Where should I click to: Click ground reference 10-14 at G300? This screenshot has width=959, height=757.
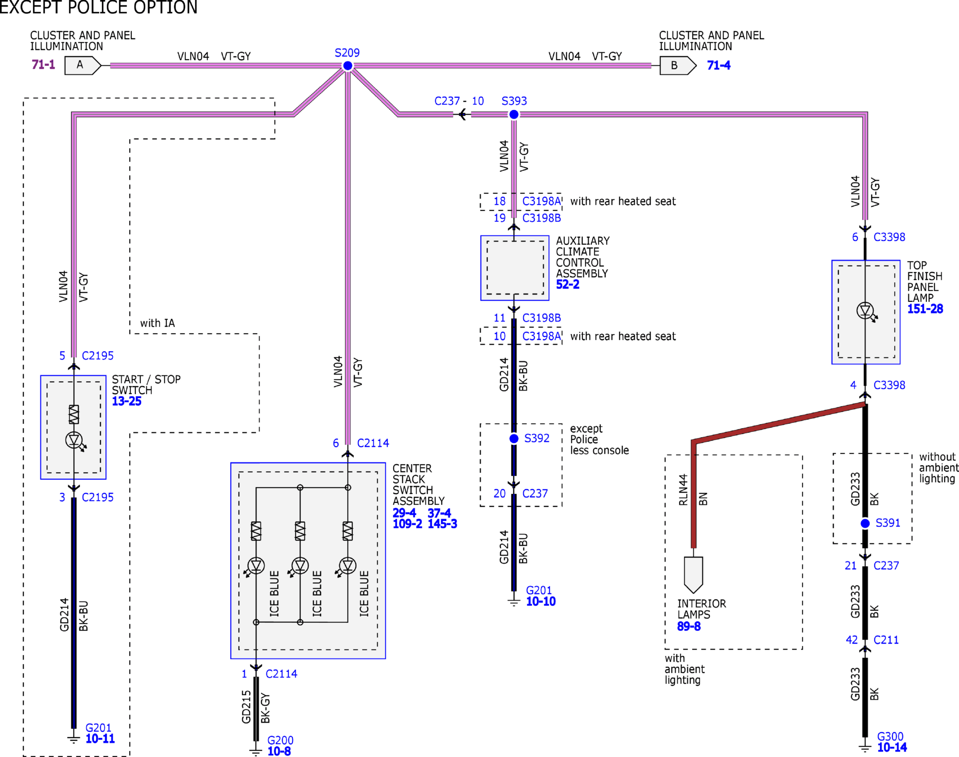tap(892, 748)
